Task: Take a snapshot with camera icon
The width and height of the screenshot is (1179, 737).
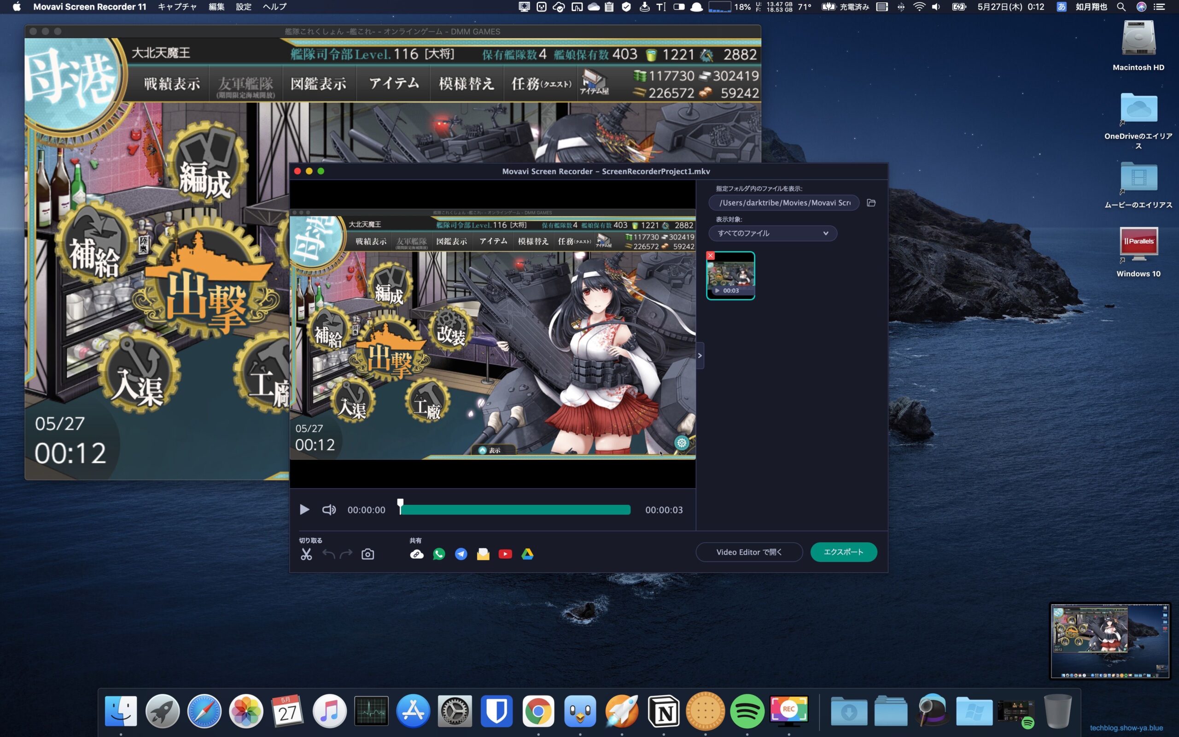Action: point(368,554)
